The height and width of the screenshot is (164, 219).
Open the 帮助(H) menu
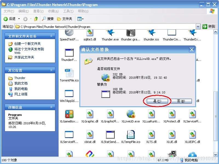(x=83, y=11)
